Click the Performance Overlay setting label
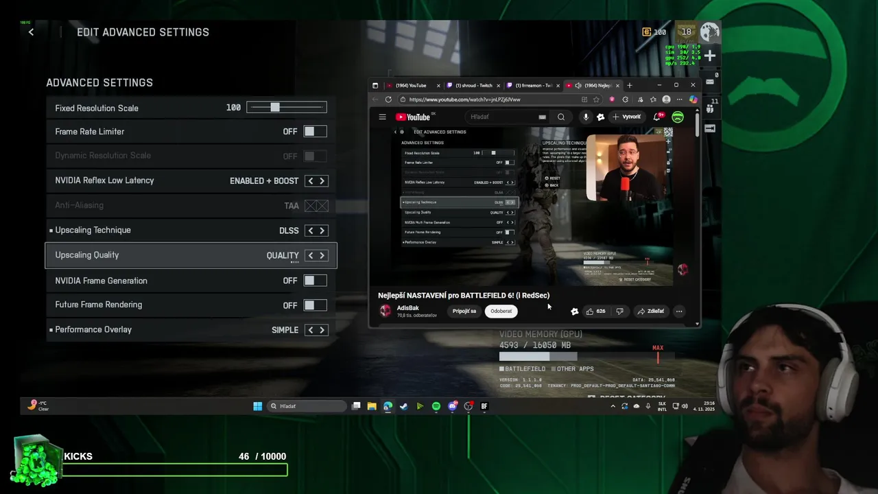This screenshot has width=878, height=494. tap(93, 330)
